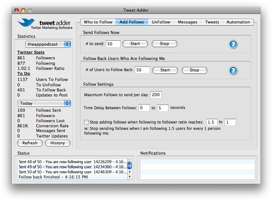This screenshot has width=272, height=200.
Task: Open the Automation tab
Action: pos(238,22)
